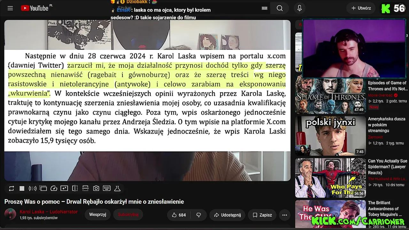Open 'The Brilliant Awkwardness of Tobey Maguire's' title
The height and width of the screenshot is (230, 409).
[385, 209]
